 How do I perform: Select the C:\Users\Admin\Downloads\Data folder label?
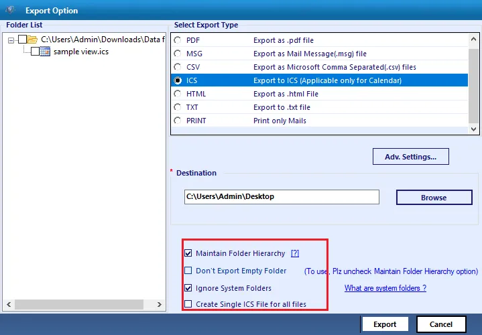103,40
